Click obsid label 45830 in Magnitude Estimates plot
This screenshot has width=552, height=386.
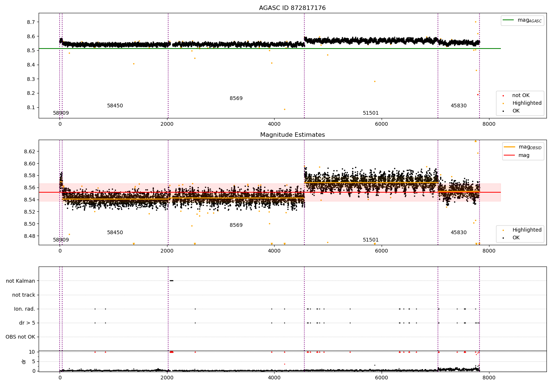tap(459, 233)
